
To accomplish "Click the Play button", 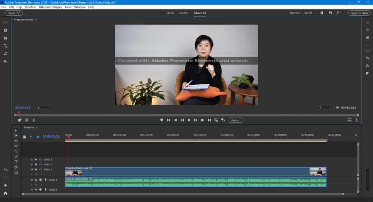I will click(189, 120).
